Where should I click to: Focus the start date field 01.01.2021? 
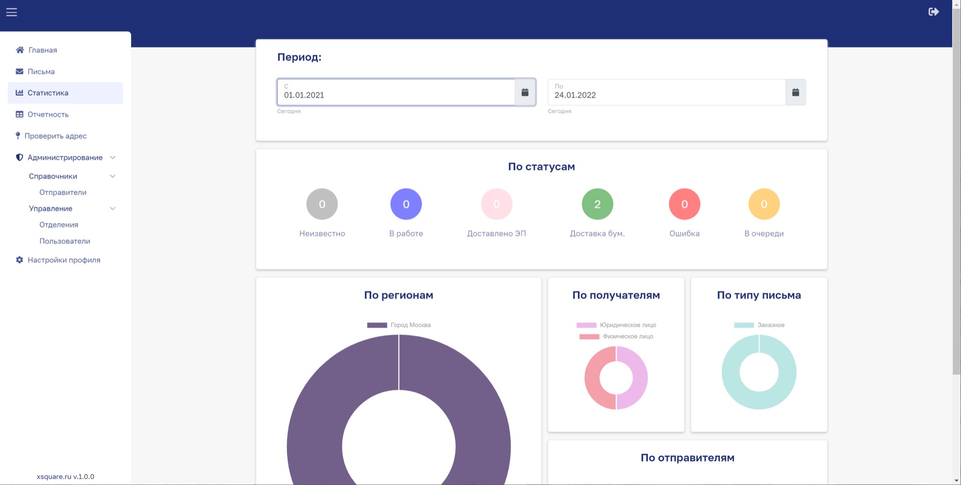pyautogui.click(x=396, y=92)
